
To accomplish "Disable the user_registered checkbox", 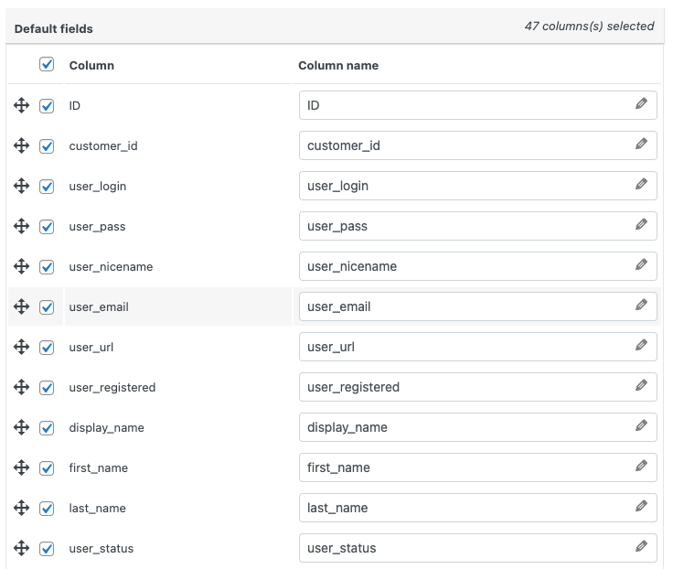I will [47, 387].
